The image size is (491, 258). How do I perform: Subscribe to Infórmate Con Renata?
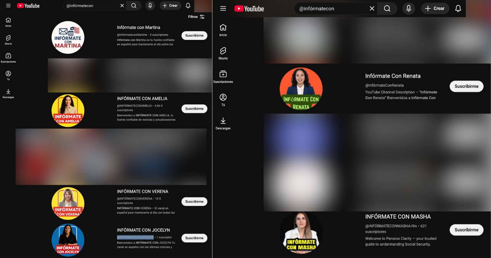click(466, 86)
